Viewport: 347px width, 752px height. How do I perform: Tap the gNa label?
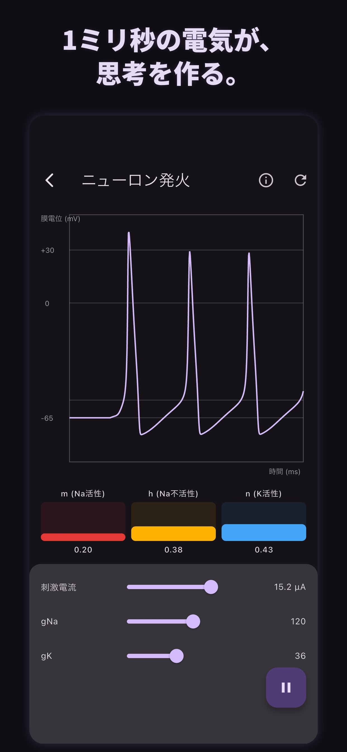pos(49,622)
